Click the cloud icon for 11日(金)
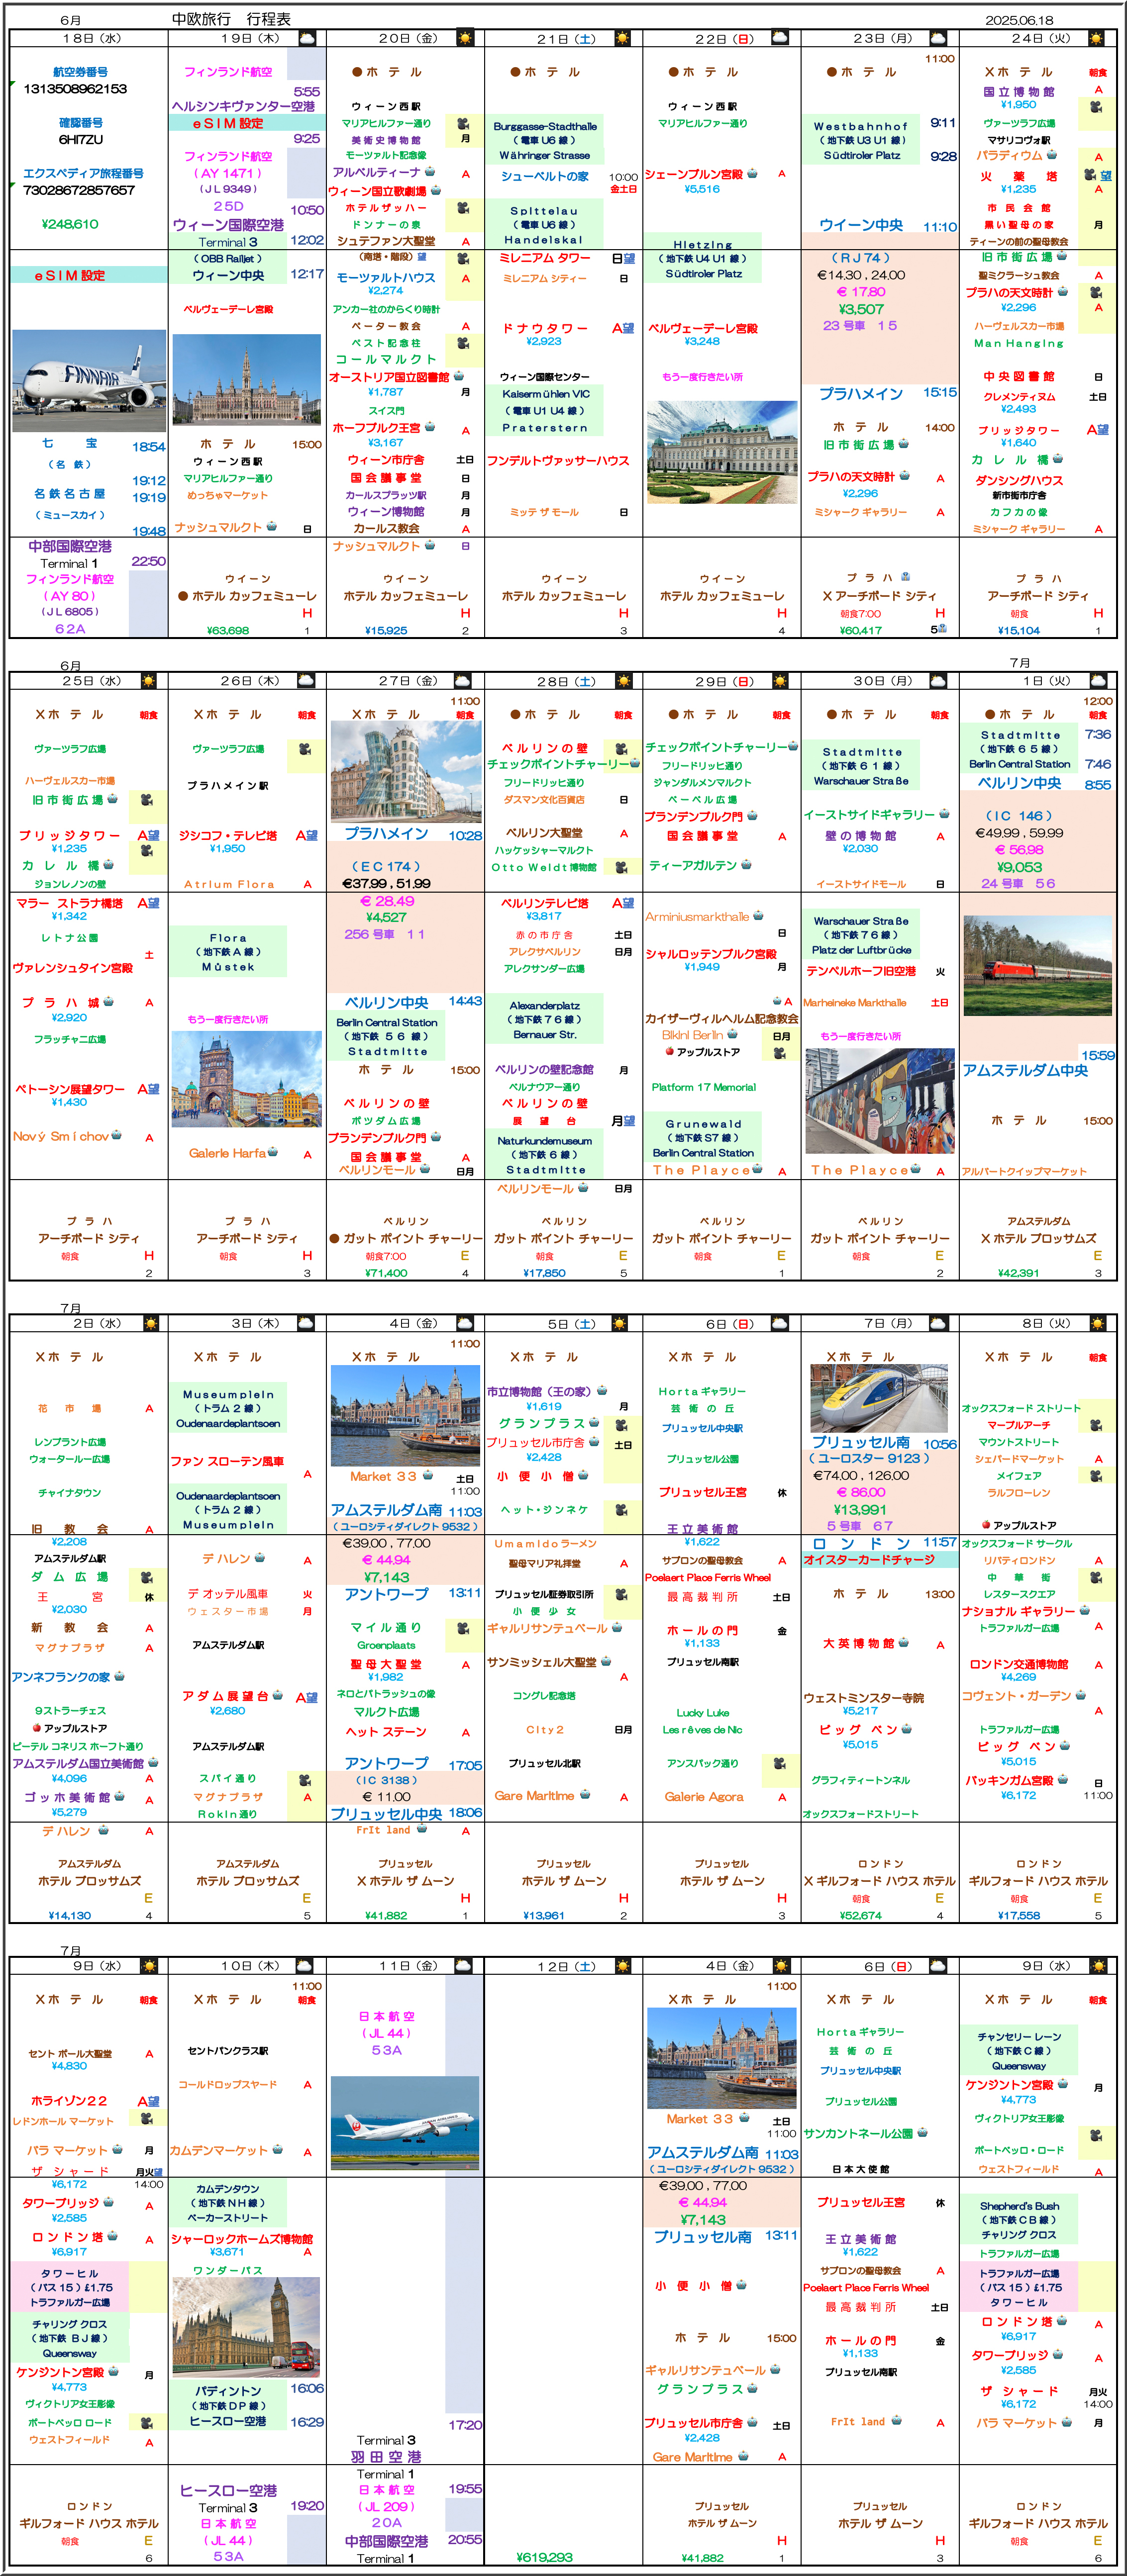 pos(464,1966)
